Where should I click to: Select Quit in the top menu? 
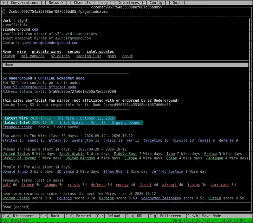(x=177, y=3)
